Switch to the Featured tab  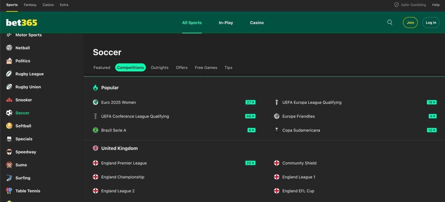(x=102, y=67)
